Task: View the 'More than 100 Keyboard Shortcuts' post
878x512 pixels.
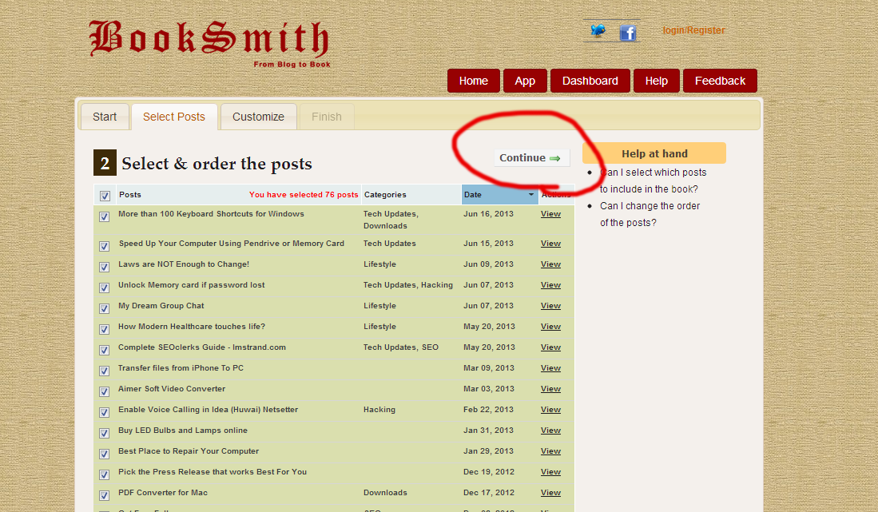Action: 550,214
